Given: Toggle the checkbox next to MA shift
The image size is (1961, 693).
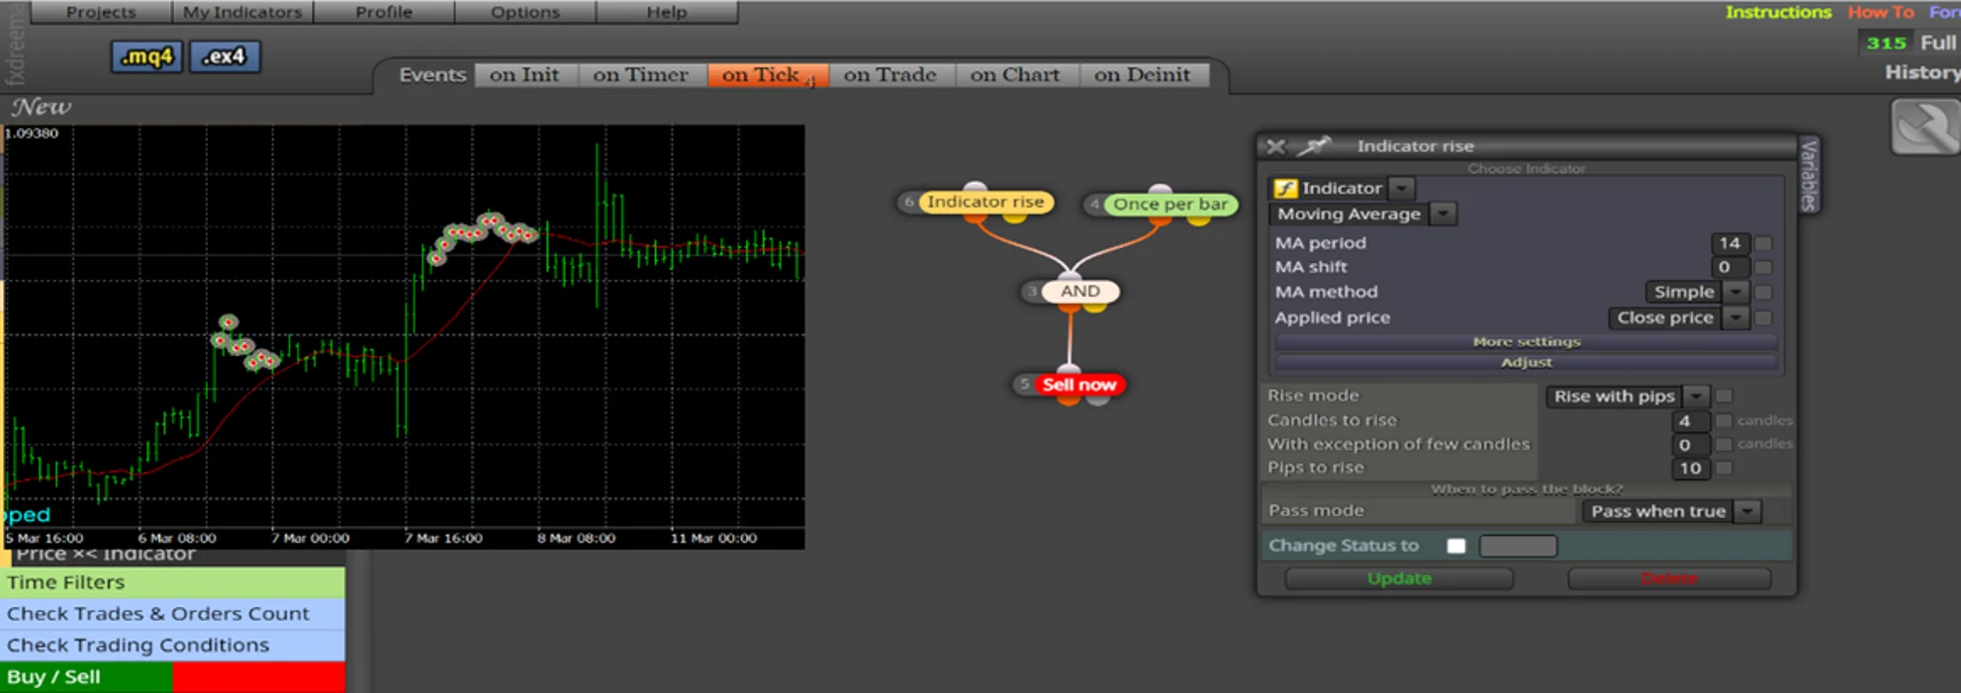Looking at the screenshot, I should coord(1763,267).
